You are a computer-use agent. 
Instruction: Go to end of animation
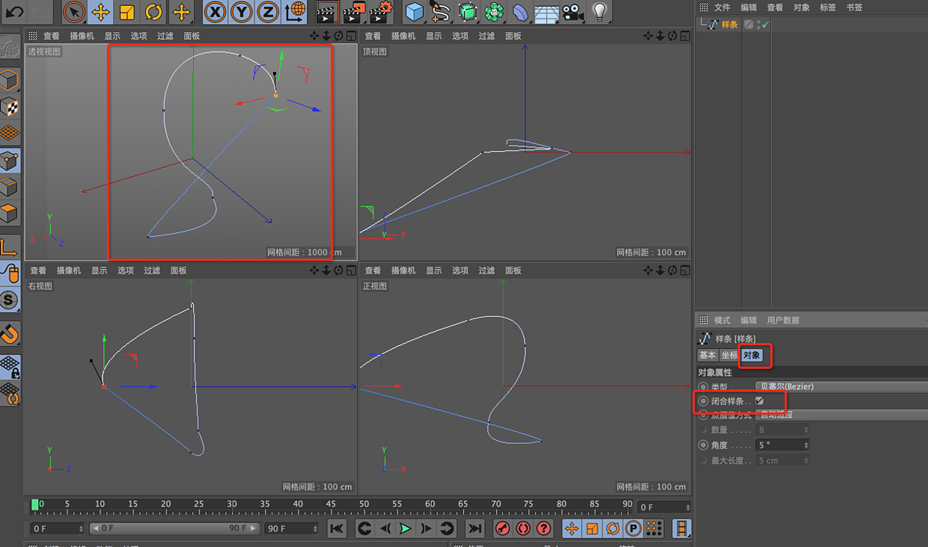(x=474, y=528)
